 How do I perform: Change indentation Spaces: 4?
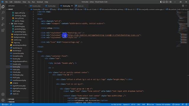[x=126, y=105]
